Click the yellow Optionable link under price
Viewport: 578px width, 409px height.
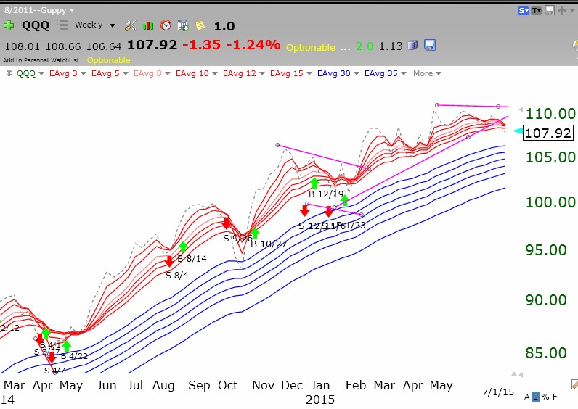[x=108, y=60]
